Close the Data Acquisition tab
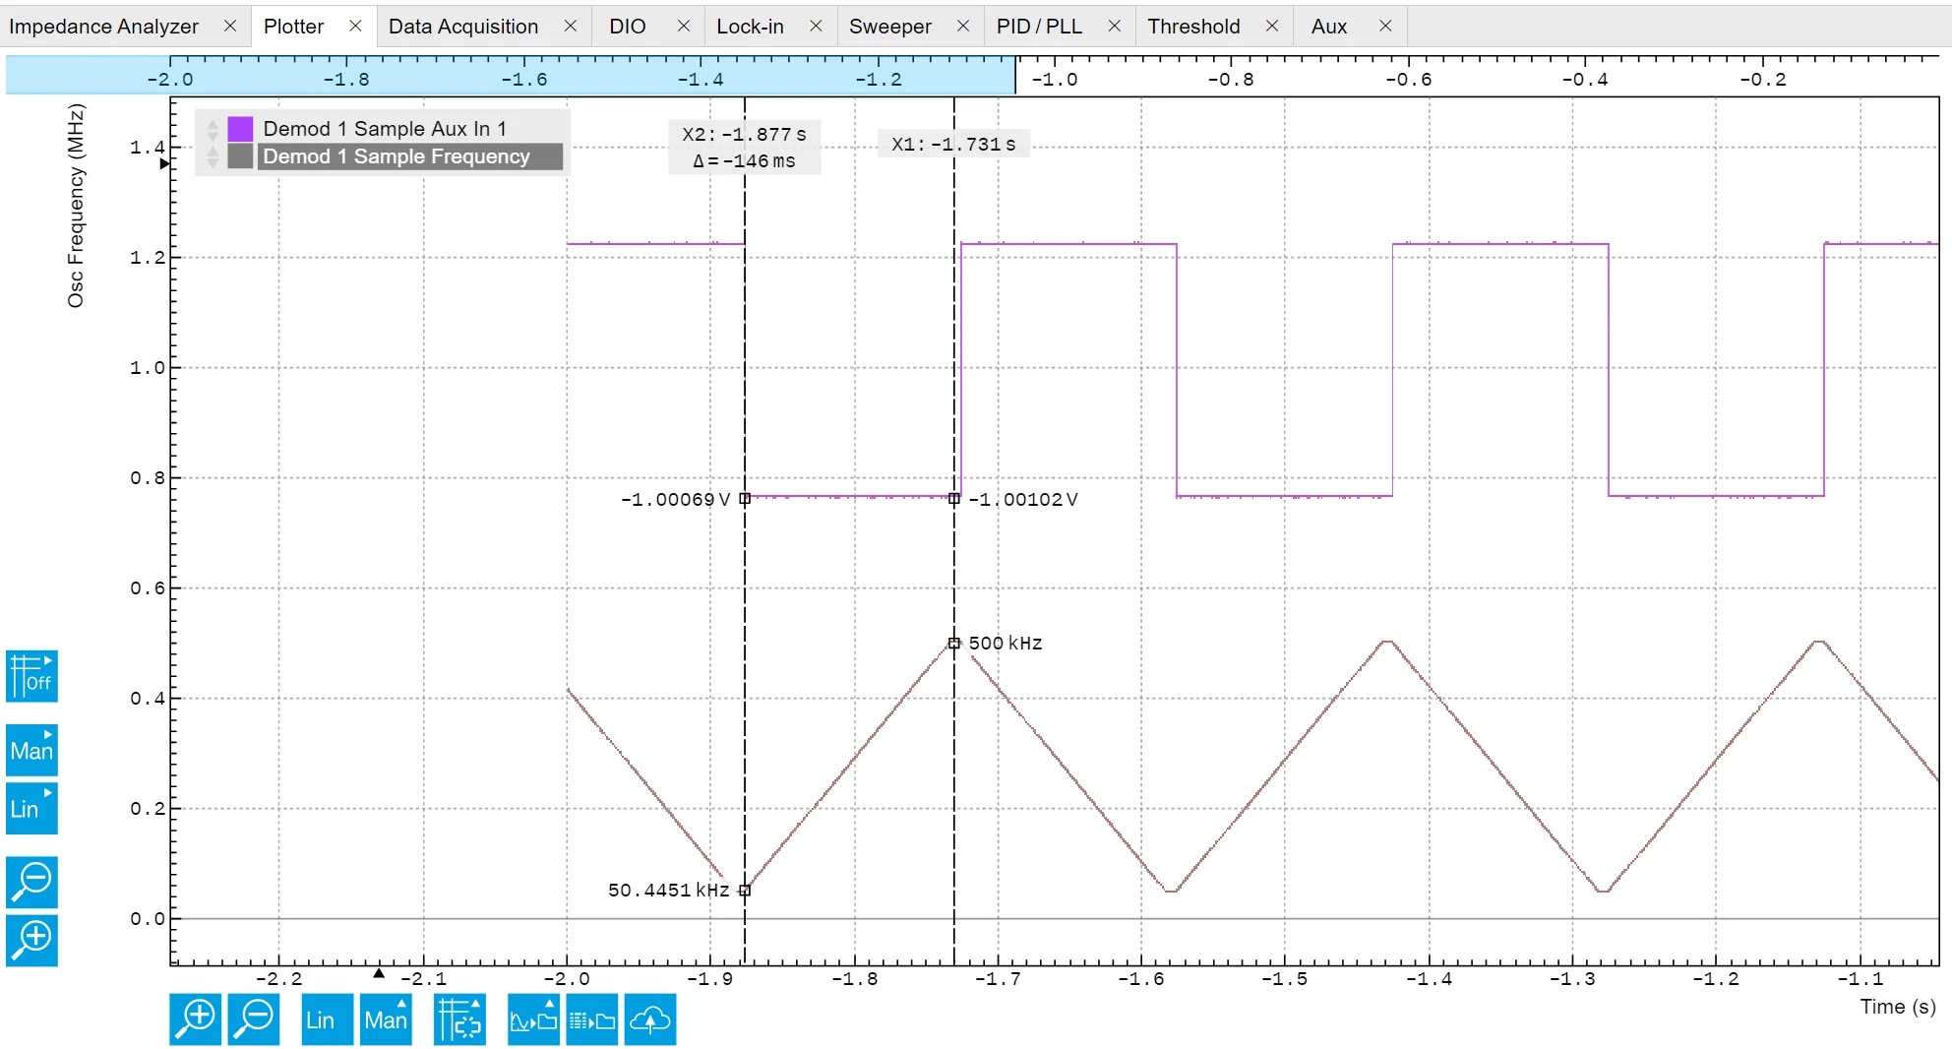The width and height of the screenshot is (1952, 1049). 570,26
